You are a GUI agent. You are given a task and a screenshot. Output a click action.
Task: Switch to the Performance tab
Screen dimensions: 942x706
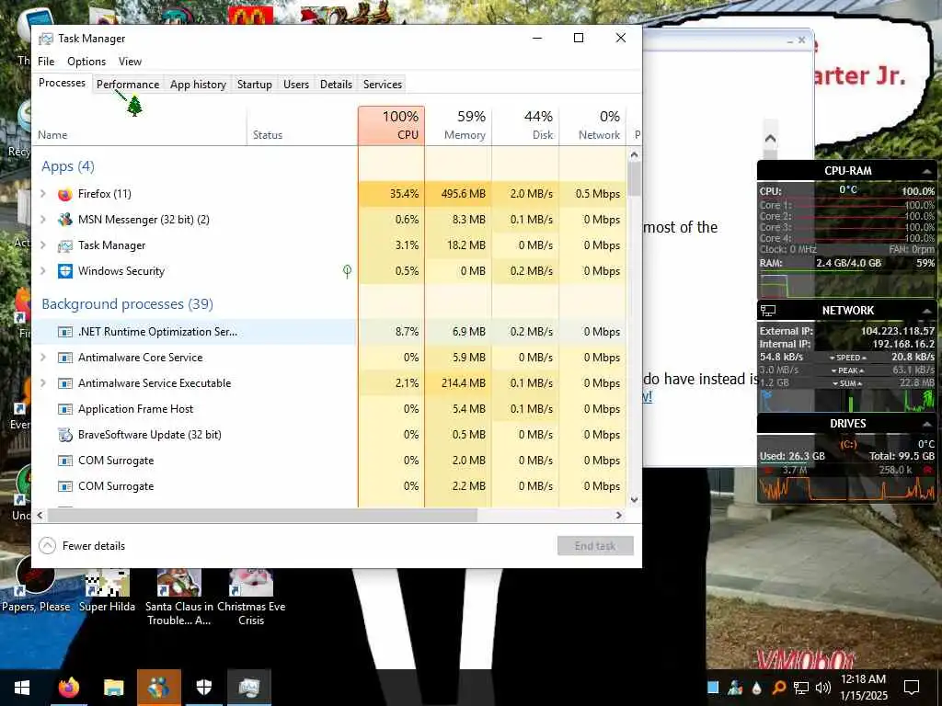point(127,85)
